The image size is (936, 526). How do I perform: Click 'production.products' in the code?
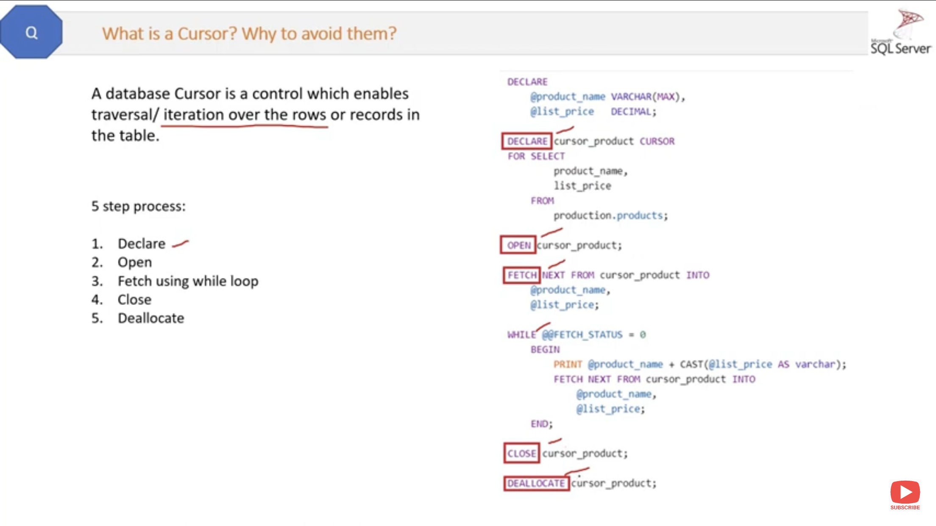(610, 216)
